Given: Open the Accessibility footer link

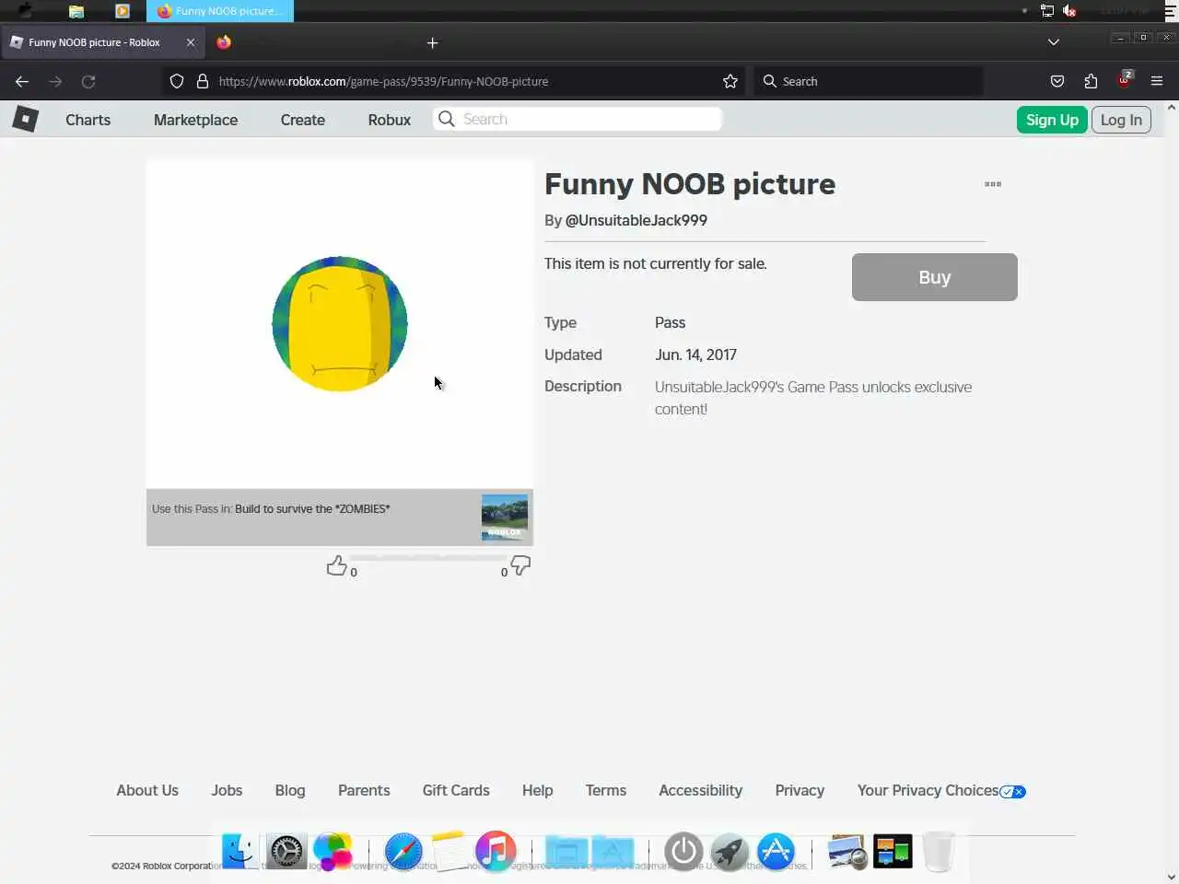Looking at the screenshot, I should tap(700, 790).
